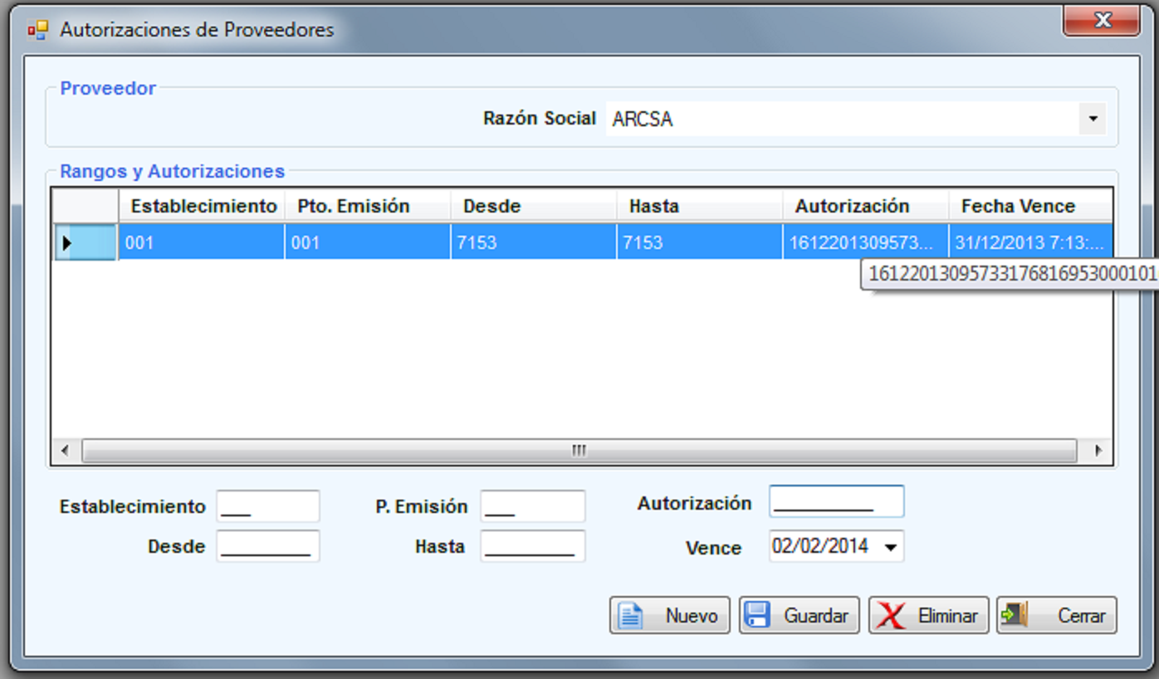Viewport: 1159px width, 679px height.
Task: Save with the Guardar button
Action: coord(800,615)
